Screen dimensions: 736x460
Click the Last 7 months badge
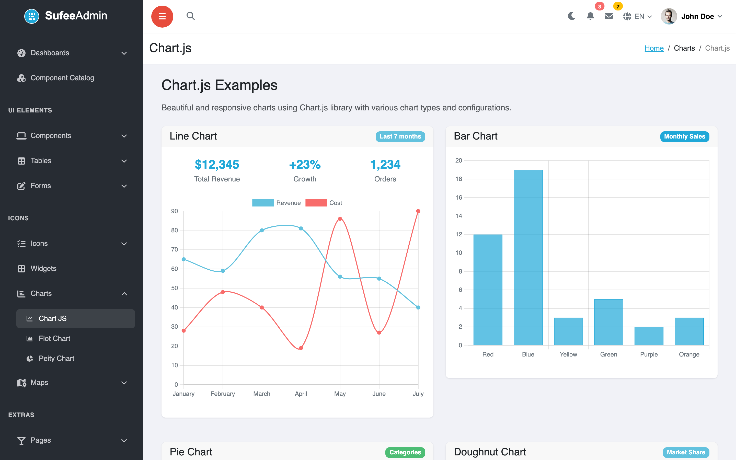[x=400, y=137]
